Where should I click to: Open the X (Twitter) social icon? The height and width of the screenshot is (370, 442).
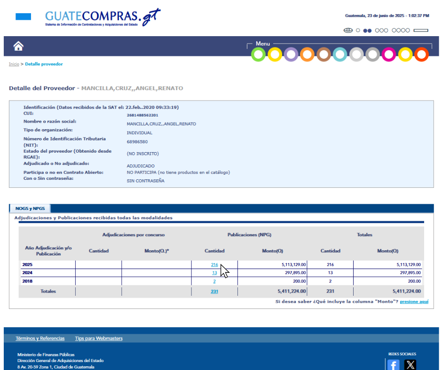(x=410, y=364)
